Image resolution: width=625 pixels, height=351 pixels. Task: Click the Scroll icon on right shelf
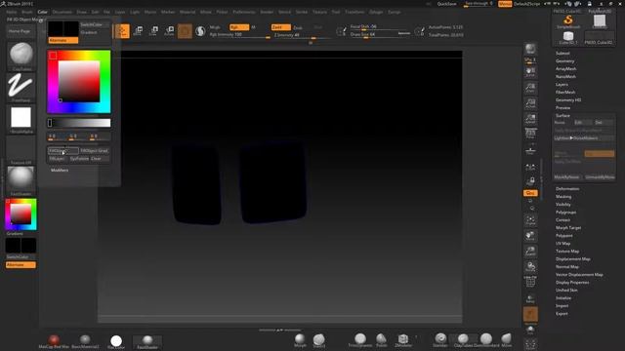click(530, 72)
